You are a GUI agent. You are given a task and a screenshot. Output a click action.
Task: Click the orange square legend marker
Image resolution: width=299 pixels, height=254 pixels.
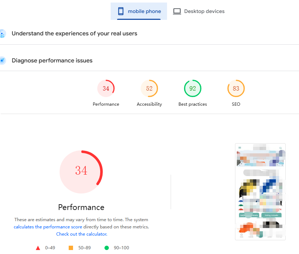pos(71,248)
